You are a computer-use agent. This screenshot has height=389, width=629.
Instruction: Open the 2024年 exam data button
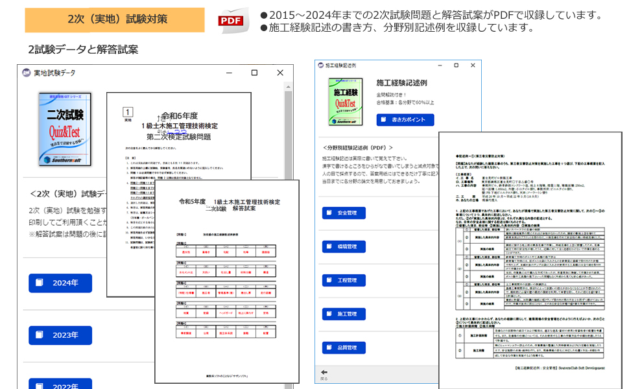click(60, 283)
